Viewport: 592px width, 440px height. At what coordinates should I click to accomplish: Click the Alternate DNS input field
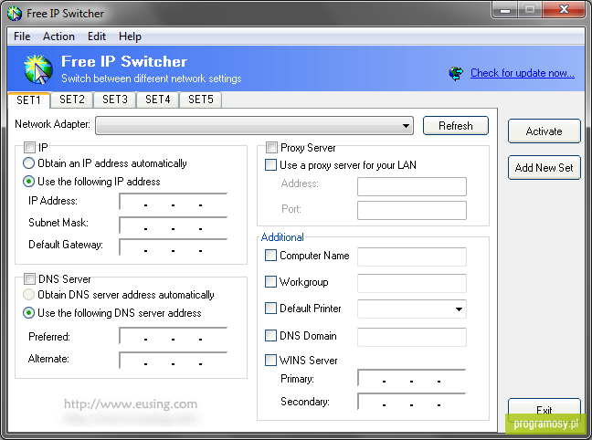[x=174, y=360]
